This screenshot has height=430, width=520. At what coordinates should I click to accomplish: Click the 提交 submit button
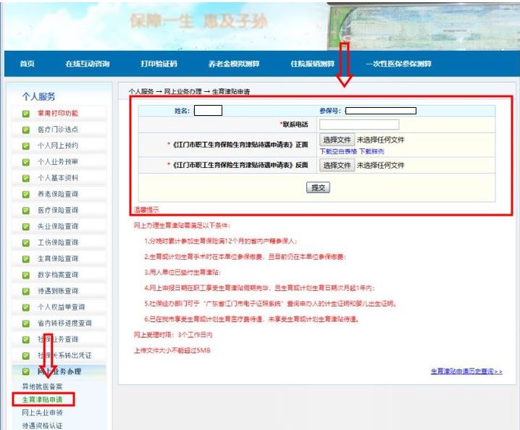318,187
